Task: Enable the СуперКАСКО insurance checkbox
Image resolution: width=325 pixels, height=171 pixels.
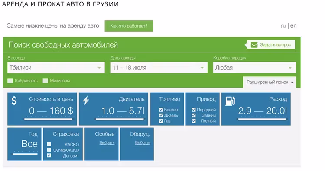Action: click(x=49, y=149)
